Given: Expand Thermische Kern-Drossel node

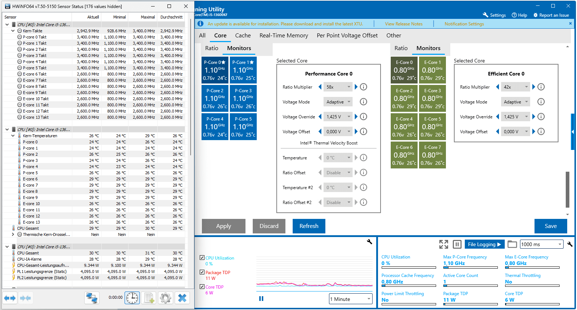Looking at the screenshot, I should tap(13, 234).
